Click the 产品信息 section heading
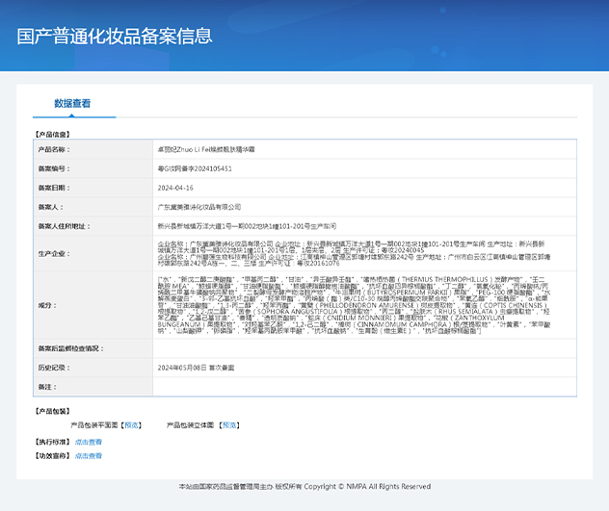The image size is (609, 511). click(x=52, y=136)
